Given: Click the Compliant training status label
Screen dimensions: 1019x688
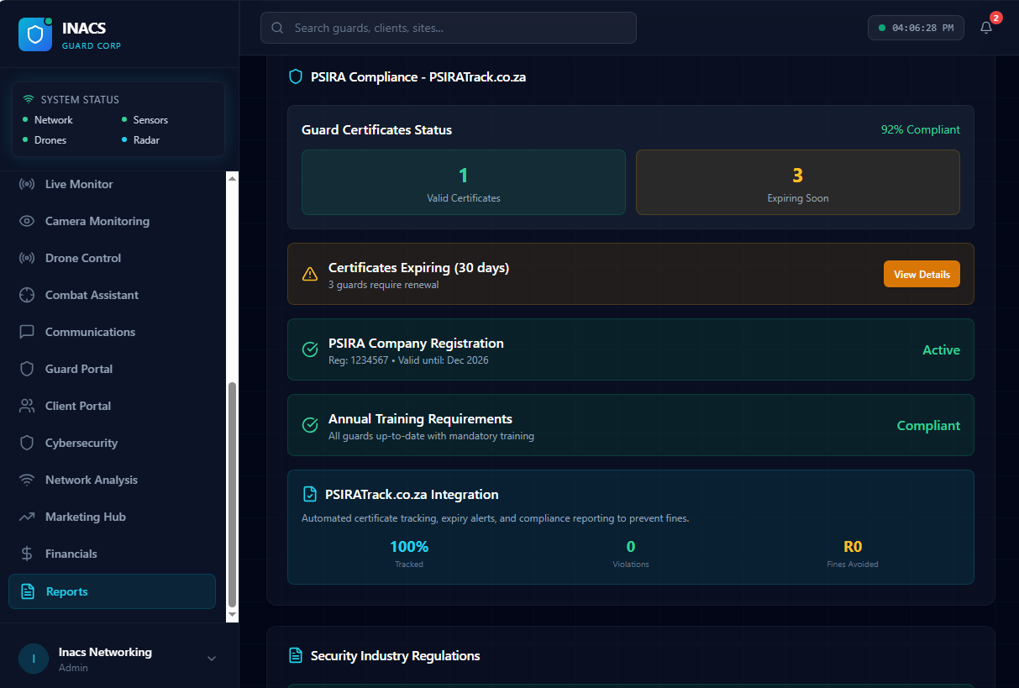Looking at the screenshot, I should pyautogui.click(x=928, y=425).
